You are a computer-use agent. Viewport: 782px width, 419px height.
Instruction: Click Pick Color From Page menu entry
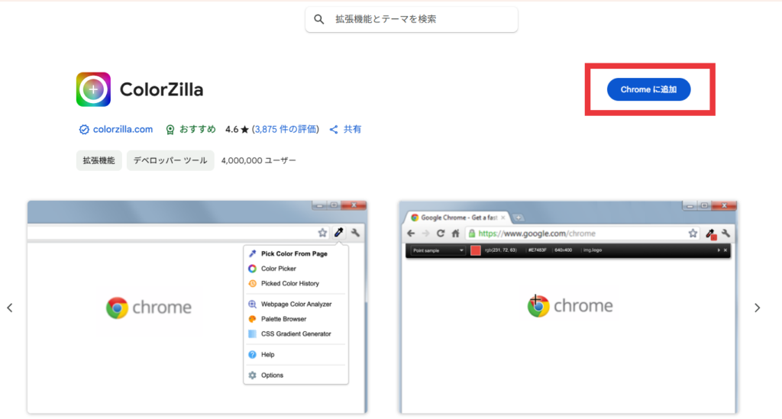(x=294, y=253)
